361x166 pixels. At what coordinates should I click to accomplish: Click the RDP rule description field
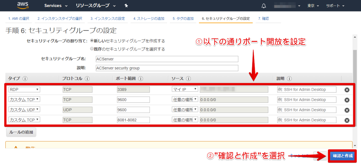[x=307, y=90]
